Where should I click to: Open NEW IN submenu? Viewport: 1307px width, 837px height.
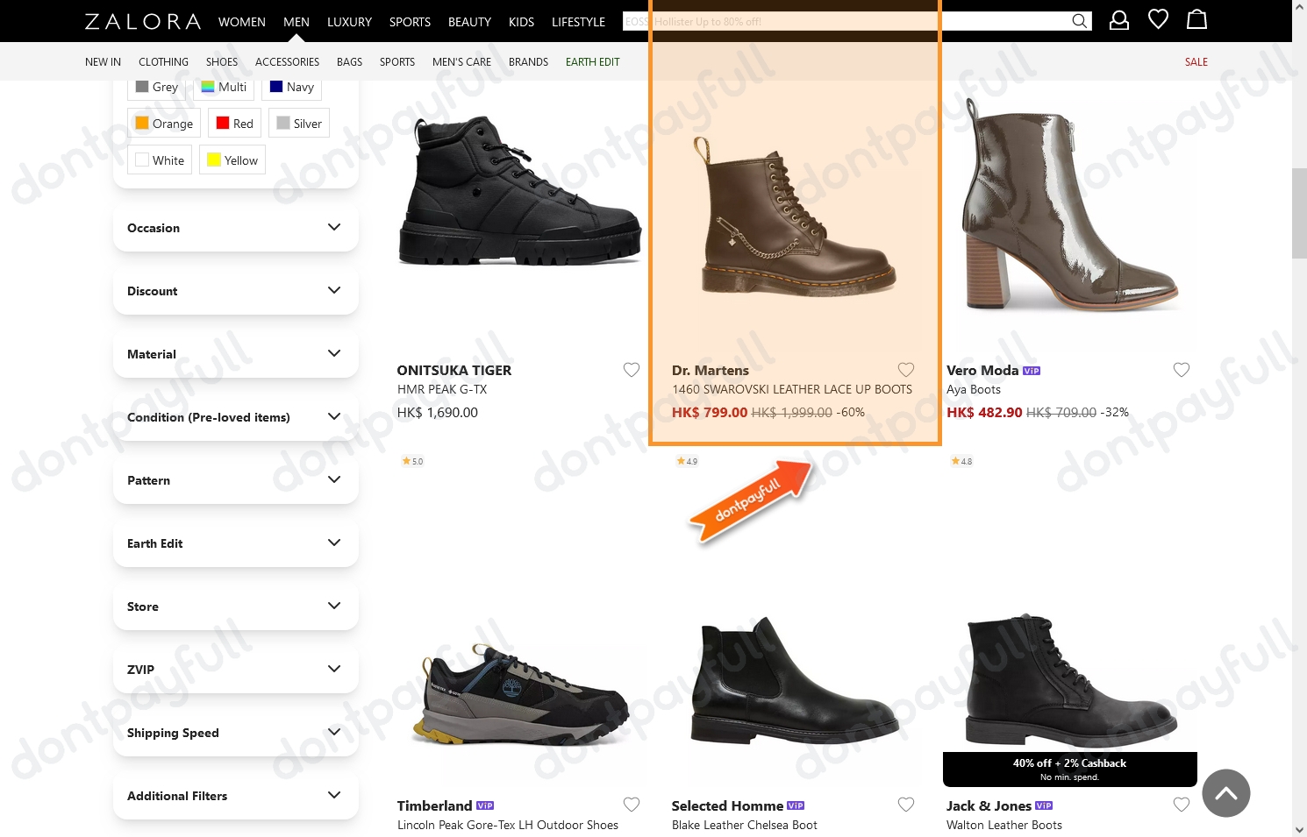click(x=103, y=62)
